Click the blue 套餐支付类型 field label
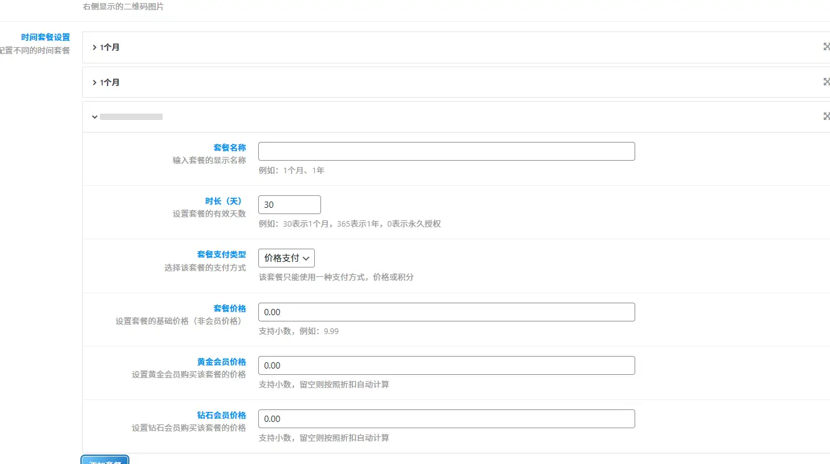830x464 pixels. tap(221, 255)
